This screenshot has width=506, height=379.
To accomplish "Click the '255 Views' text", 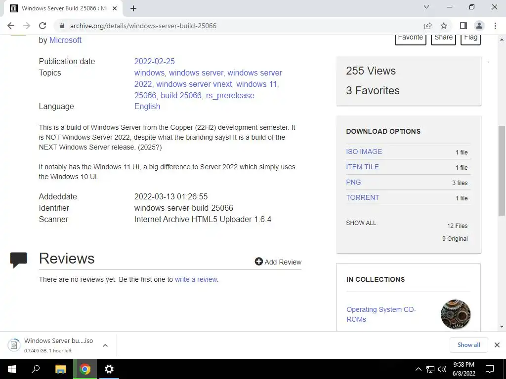I will (x=371, y=71).
